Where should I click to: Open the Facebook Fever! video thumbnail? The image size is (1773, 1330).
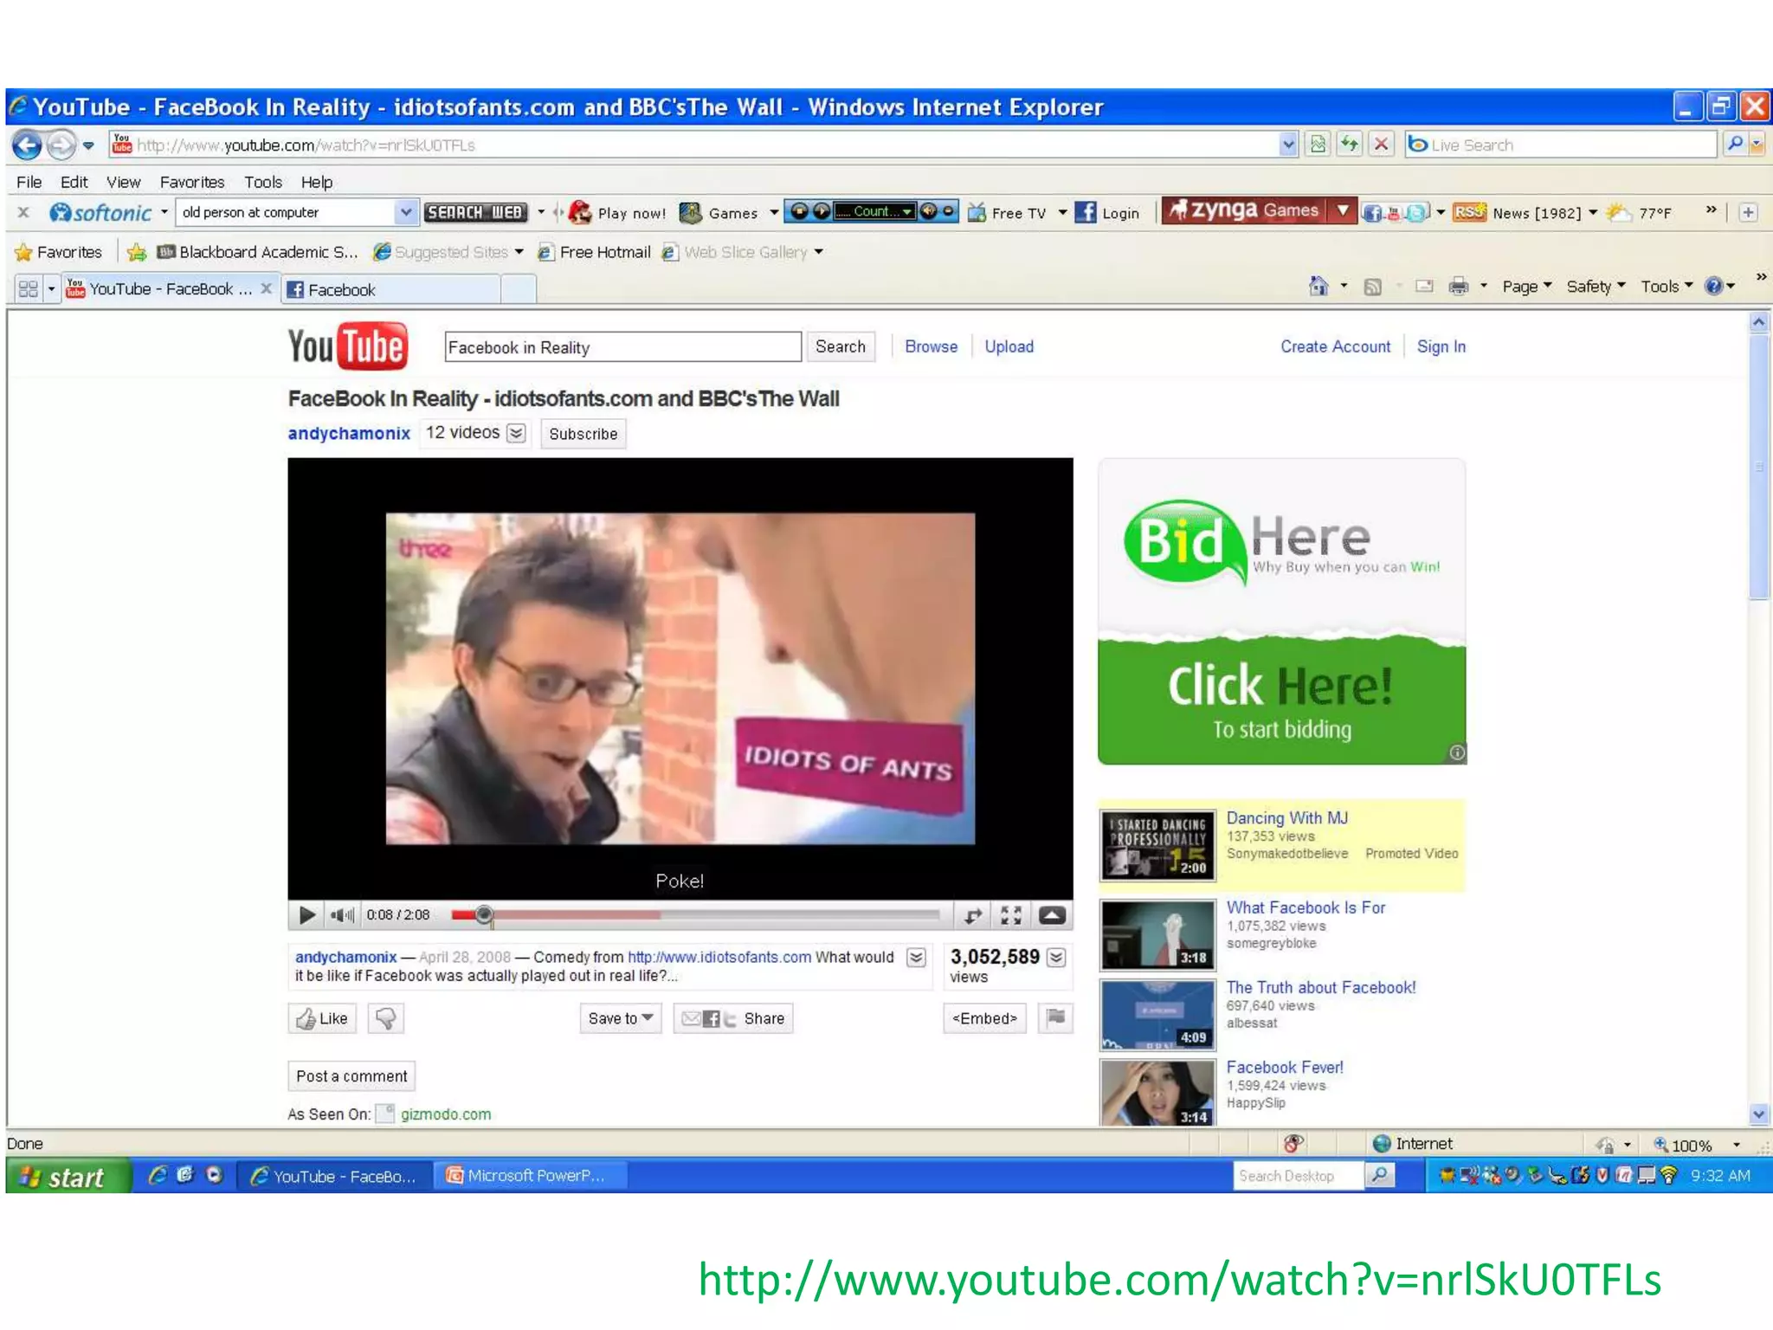[1157, 1093]
